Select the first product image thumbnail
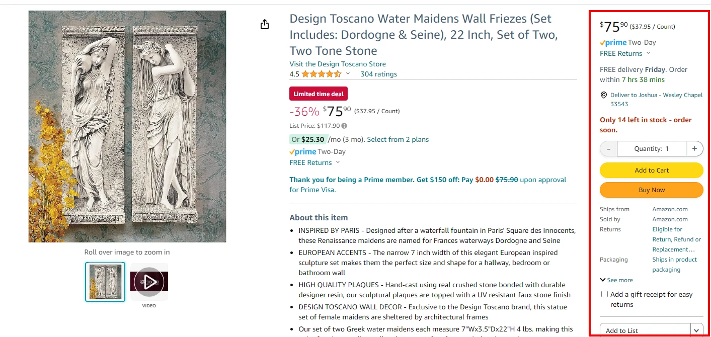The image size is (711, 337). pyautogui.click(x=105, y=282)
